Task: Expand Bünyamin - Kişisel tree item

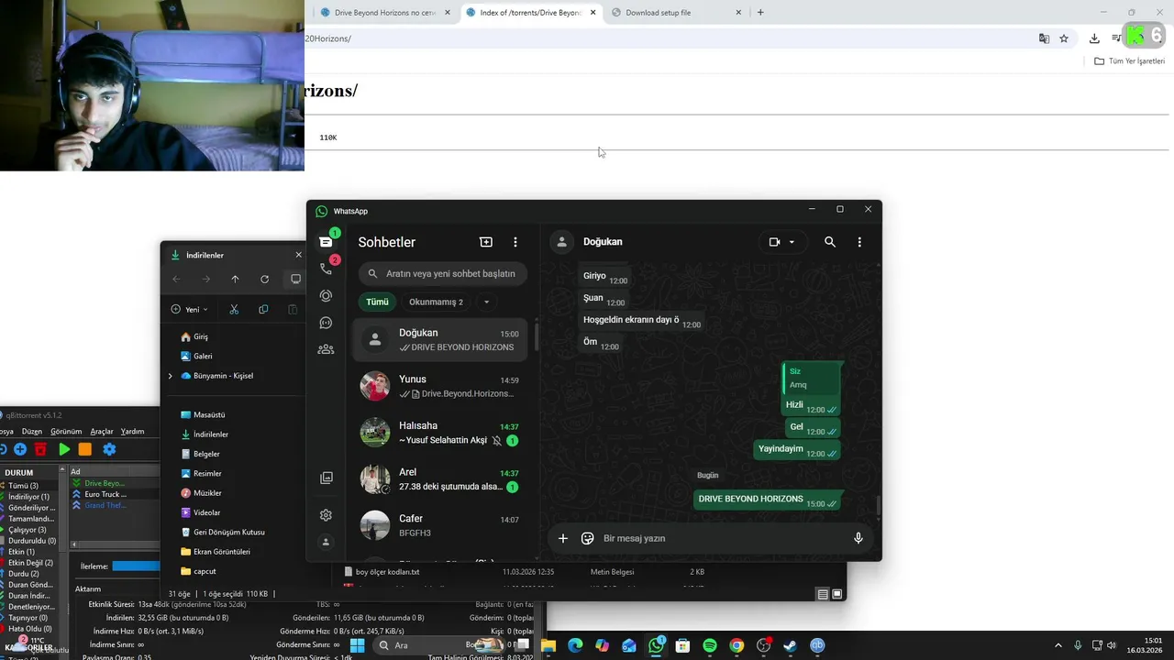Action: coord(170,376)
